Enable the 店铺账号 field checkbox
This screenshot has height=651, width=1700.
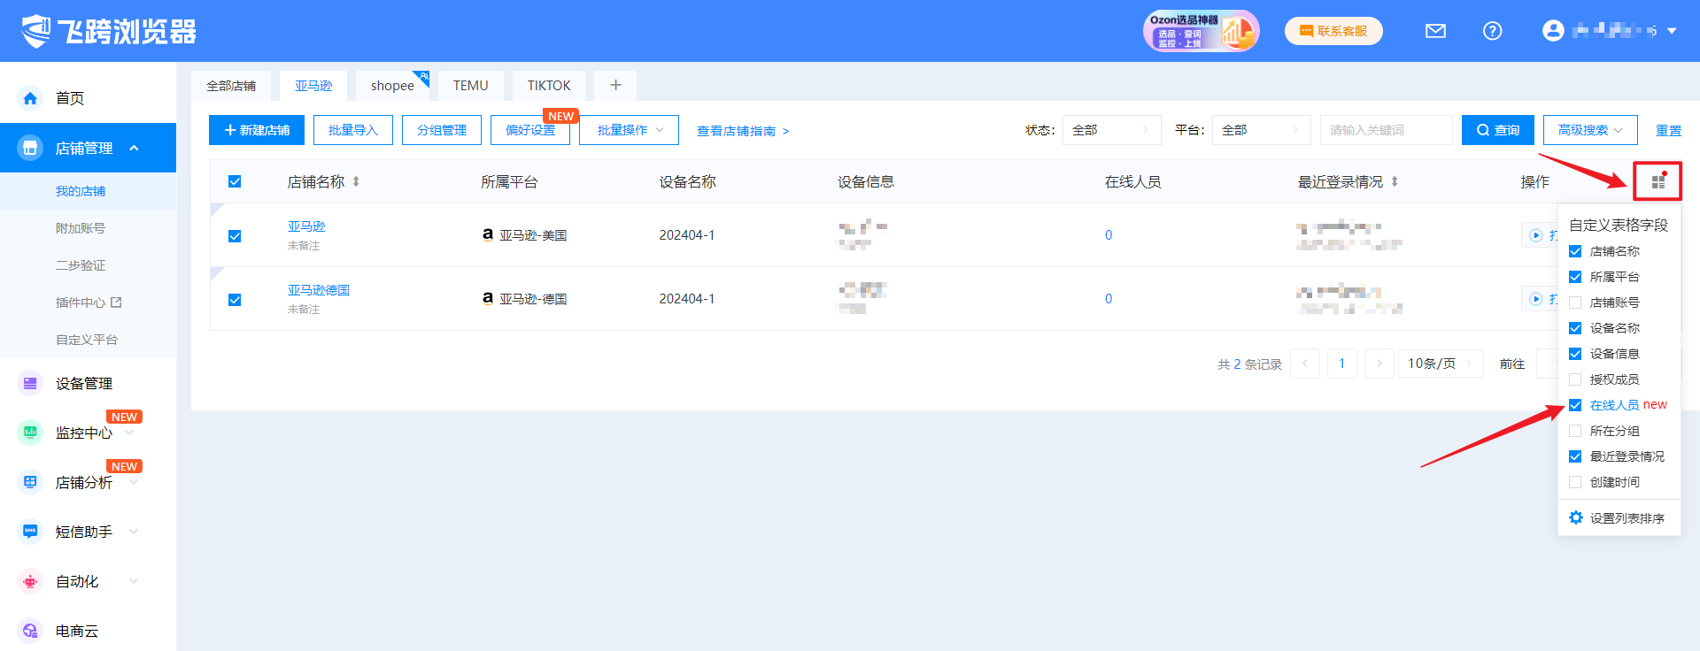pyautogui.click(x=1575, y=303)
